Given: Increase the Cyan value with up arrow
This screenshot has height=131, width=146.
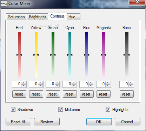Looking at the screenshot, I should [74, 83].
